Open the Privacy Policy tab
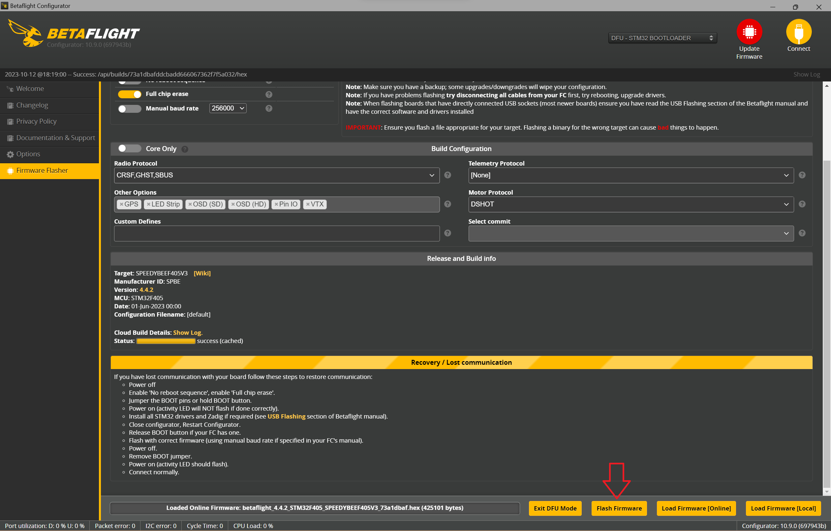The image size is (831, 531). (x=50, y=121)
